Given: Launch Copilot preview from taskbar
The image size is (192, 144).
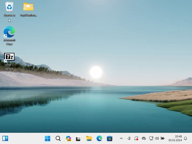Looking at the screenshot, I should (x=69, y=139).
